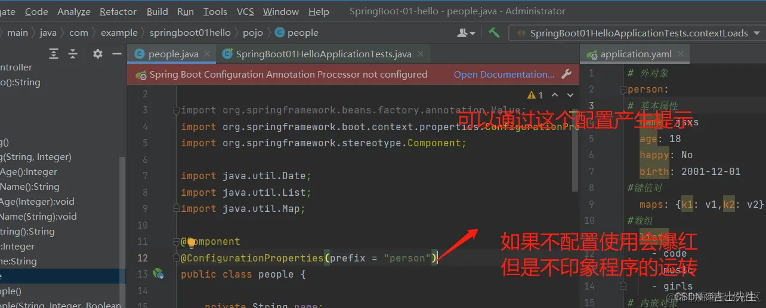Toggle the import block fold marker
This screenshot has height=308, width=766.
(x=176, y=110)
